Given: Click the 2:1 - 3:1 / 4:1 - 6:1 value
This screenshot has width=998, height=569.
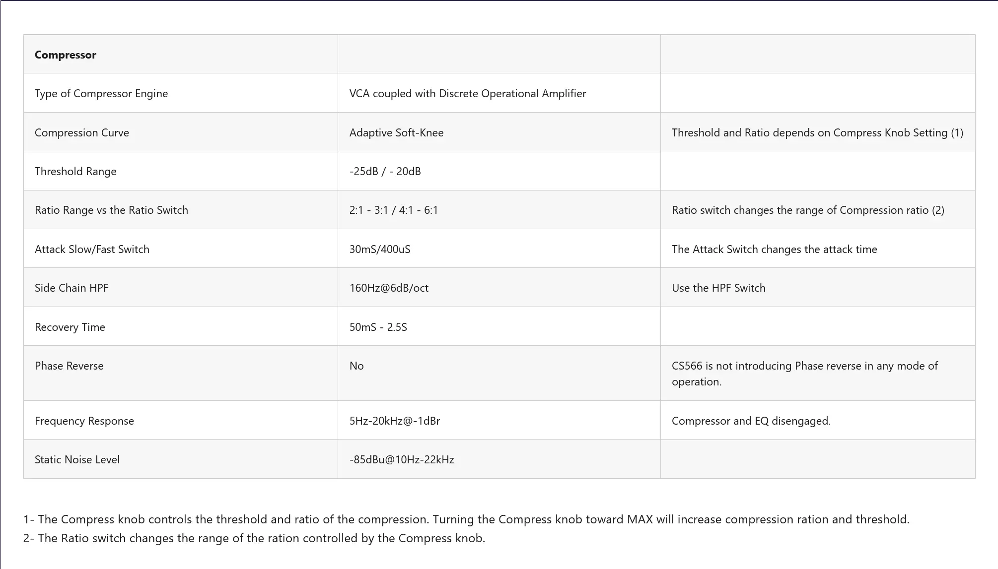Looking at the screenshot, I should click(x=393, y=210).
